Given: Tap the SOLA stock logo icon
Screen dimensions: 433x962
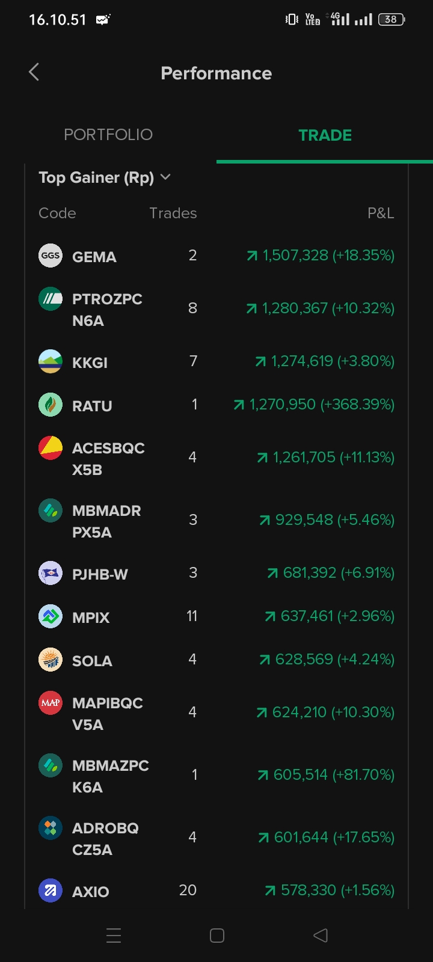Looking at the screenshot, I should [51, 660].
